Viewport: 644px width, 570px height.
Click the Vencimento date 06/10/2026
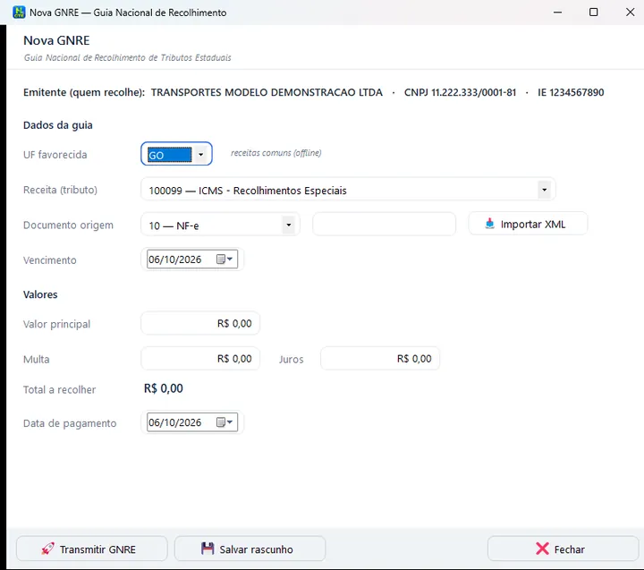click(x=175, y=259)
